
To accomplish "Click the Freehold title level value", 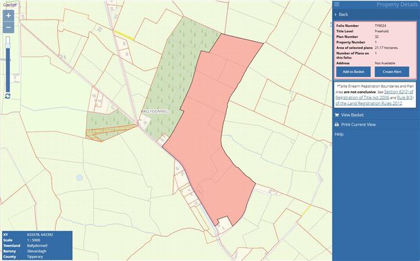I will click(382, 31).
